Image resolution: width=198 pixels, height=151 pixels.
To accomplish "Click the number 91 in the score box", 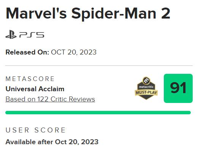I will (x=178, y=88).
